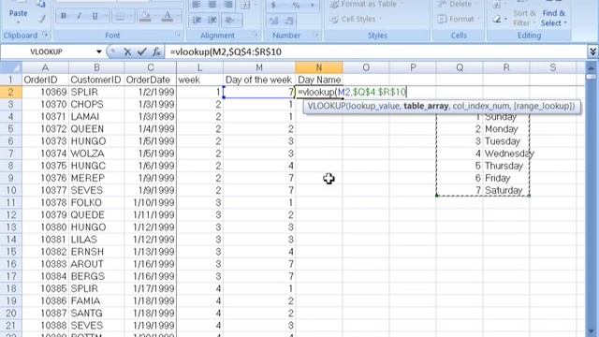
Task: Click customer LILAS cell
Action: point(96,240)
